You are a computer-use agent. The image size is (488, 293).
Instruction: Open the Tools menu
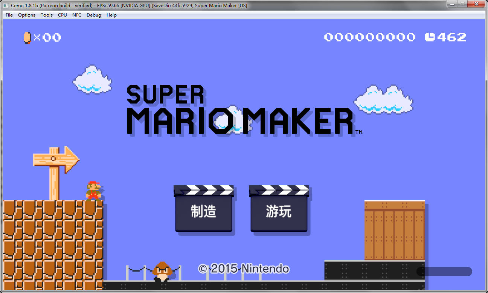(x=47, y=15)
